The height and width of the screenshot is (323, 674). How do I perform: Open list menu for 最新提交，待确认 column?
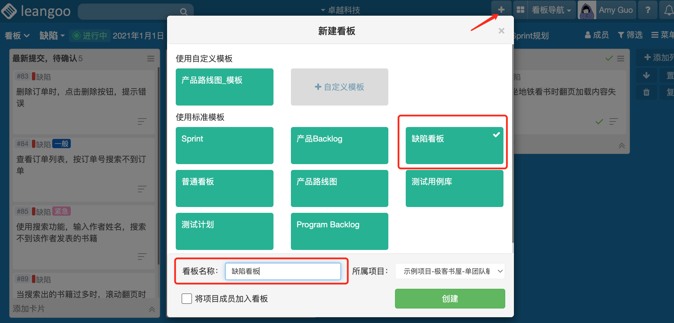click(151, 59)
